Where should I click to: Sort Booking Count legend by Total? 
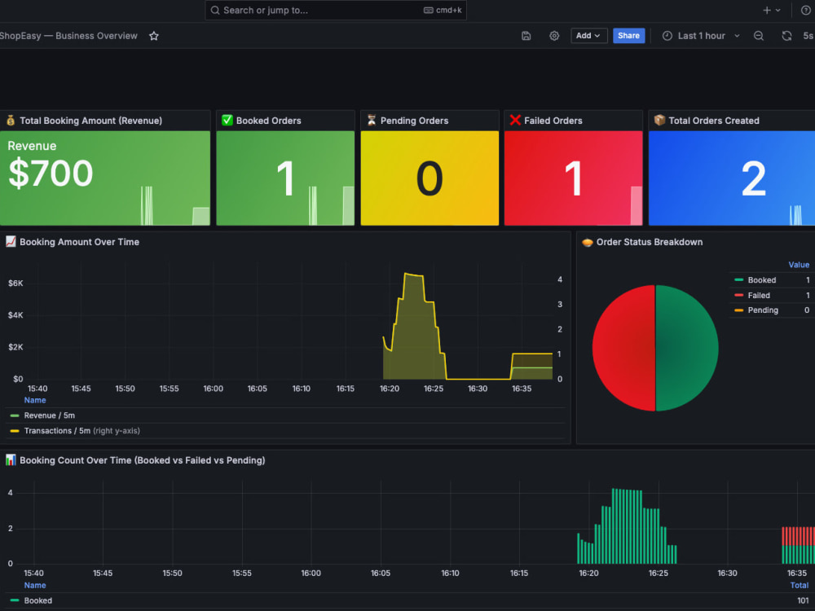click(x=799, y=585)
